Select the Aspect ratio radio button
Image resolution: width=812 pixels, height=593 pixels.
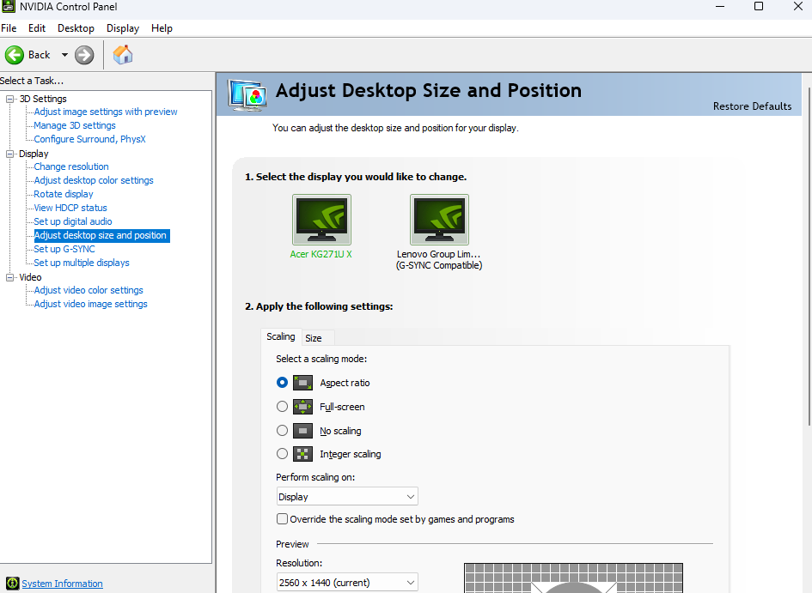pyautogui.click(x=282, y=383)
